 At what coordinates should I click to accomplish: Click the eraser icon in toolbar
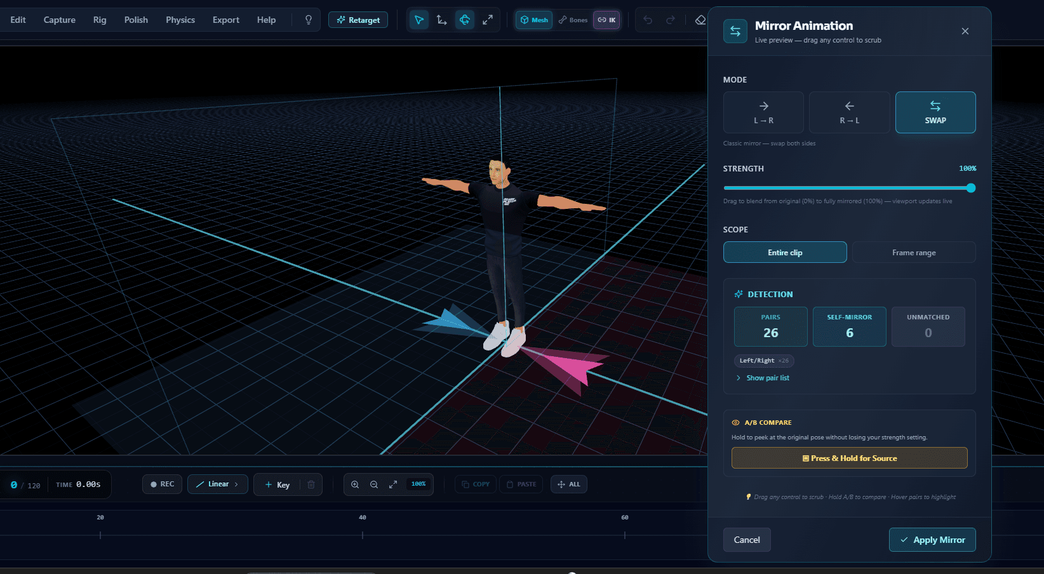pos(700,20)
